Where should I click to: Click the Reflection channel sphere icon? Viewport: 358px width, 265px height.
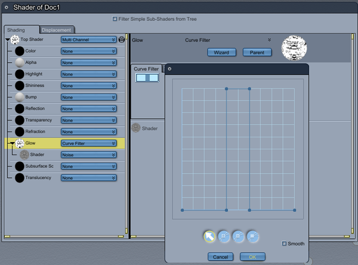pyautogui.click(x=20, y=109)
